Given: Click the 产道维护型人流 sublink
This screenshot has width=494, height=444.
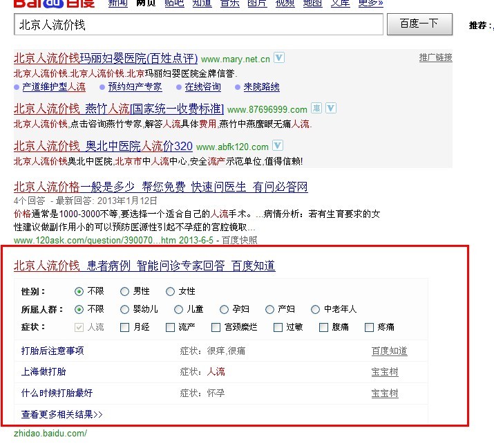Looking at the screenshot, I should (x=54, y=86).
